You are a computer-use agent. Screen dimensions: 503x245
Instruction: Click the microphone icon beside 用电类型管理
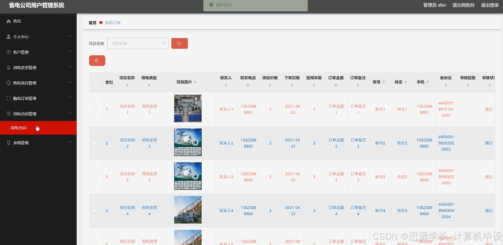[x=9, y=68]
